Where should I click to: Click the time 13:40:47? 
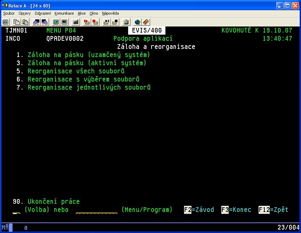[x=277, y=38]
